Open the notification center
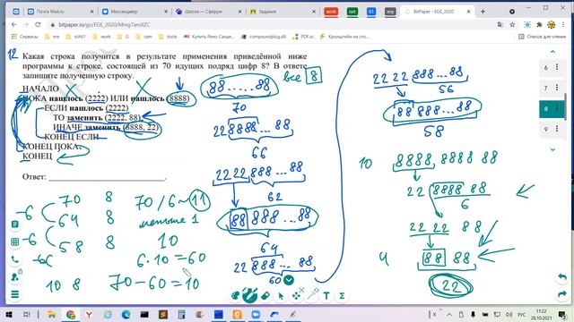The image size is (574, 322). [562, 314]
